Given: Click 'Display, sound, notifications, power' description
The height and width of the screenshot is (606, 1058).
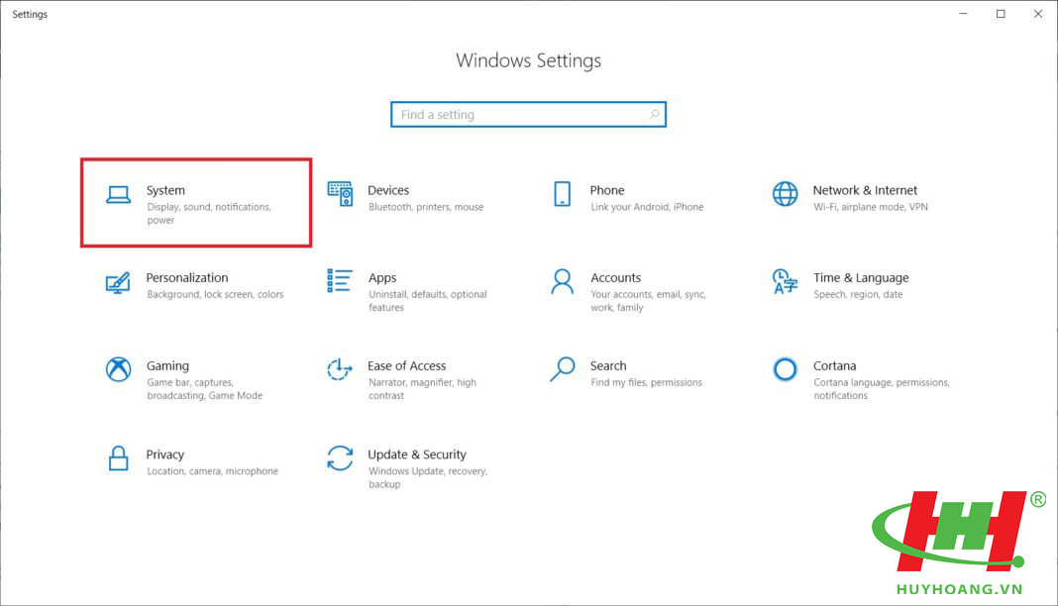Looking at the screenshot, I should click(209, 214).
